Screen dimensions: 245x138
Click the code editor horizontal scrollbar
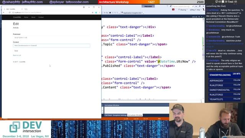tap(139, 100)
